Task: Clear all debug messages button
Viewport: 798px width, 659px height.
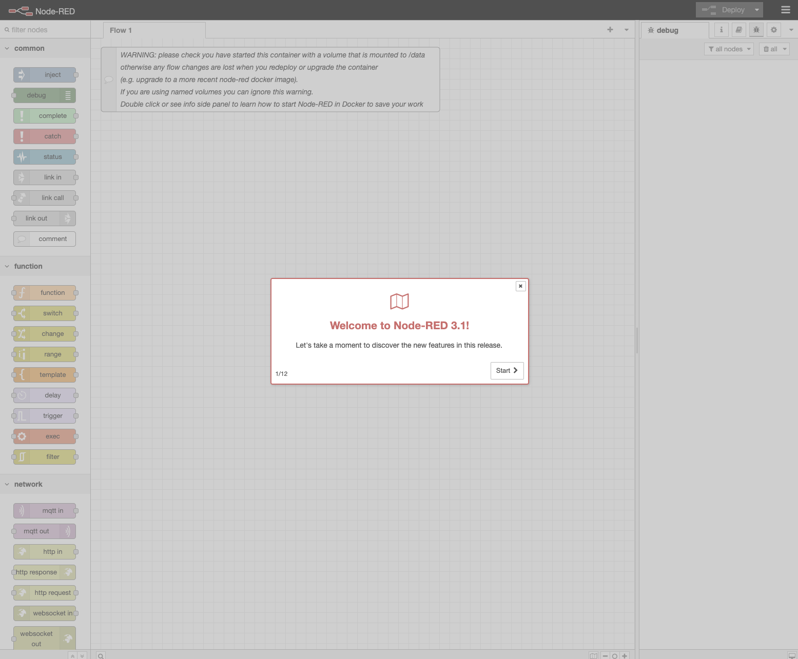Action: (770, 49)
